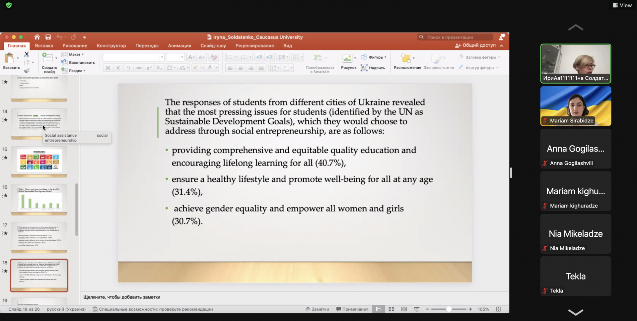Open the Фигуры shapes dropdown

374,57
